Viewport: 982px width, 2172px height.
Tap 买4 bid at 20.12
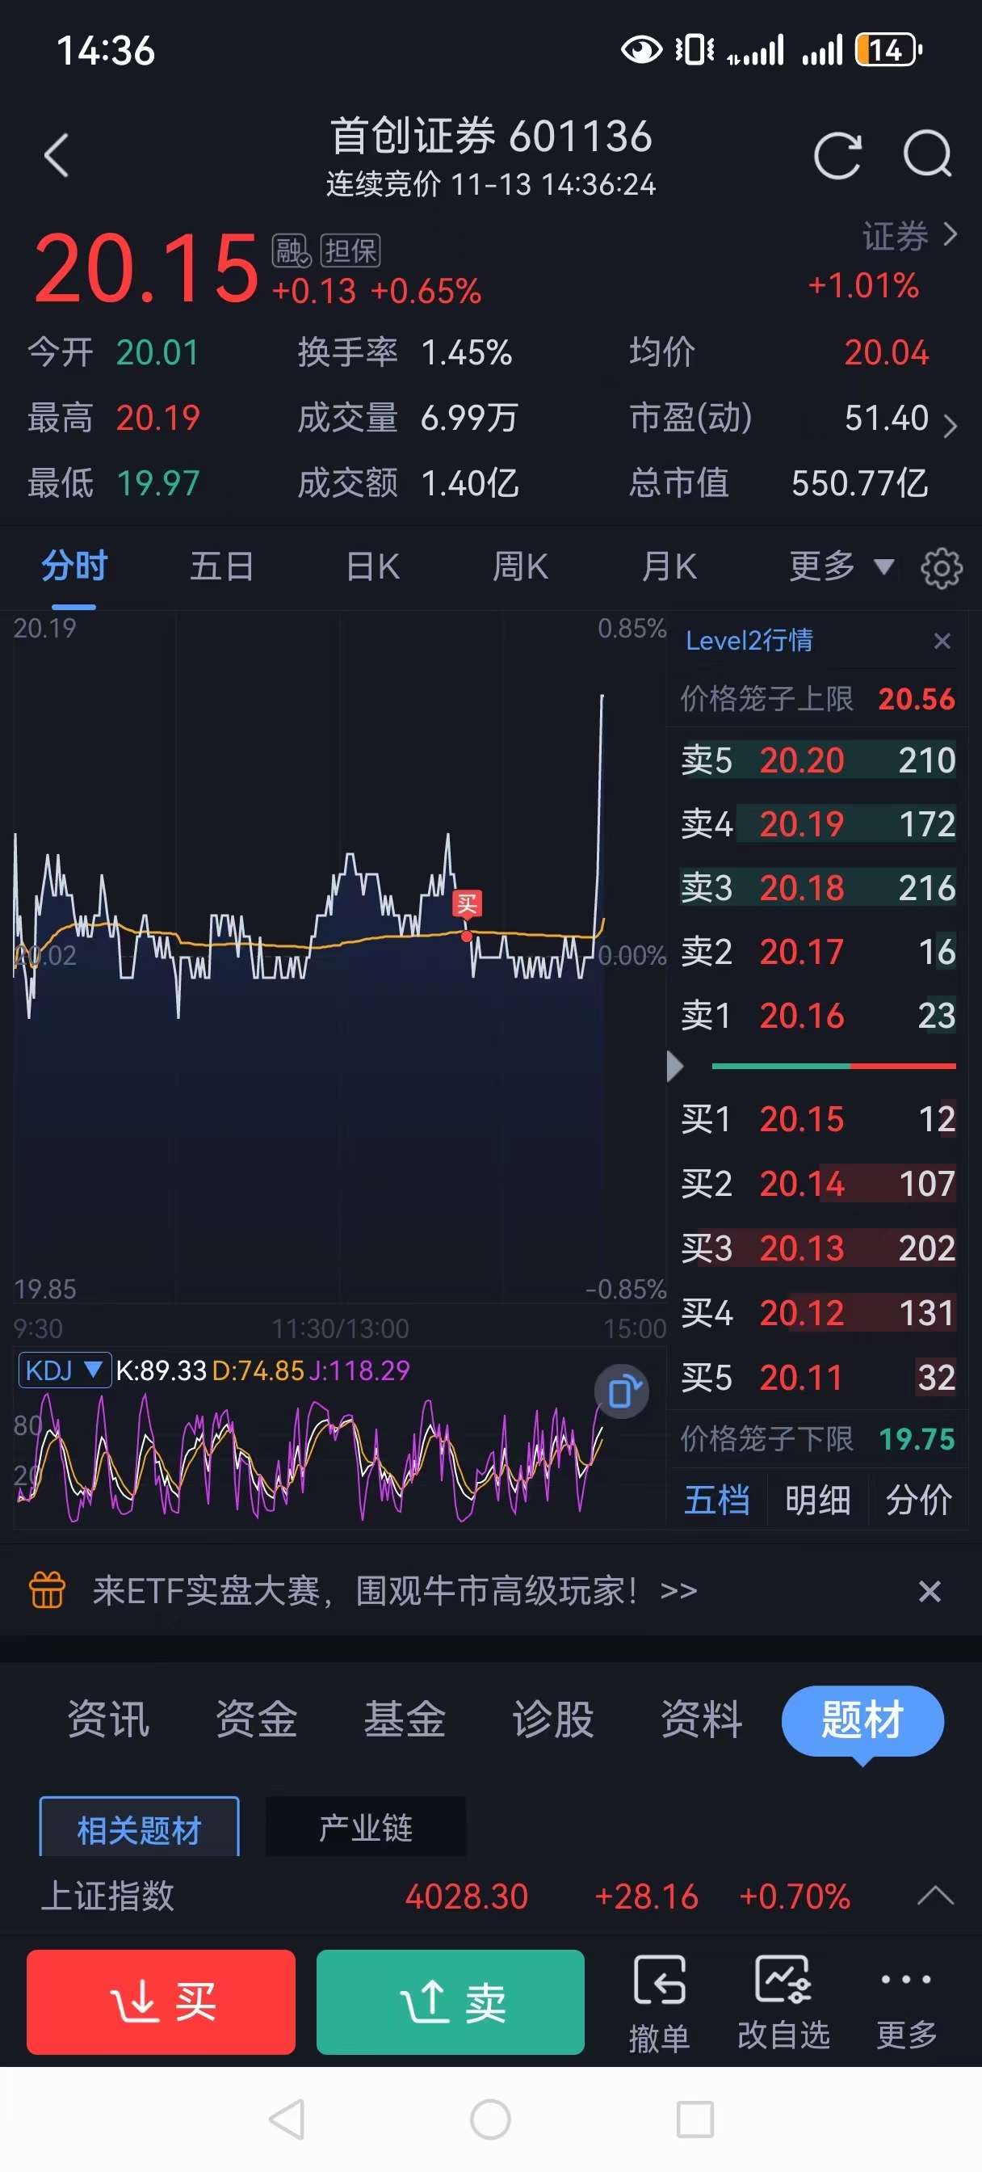click(817, 1313)
